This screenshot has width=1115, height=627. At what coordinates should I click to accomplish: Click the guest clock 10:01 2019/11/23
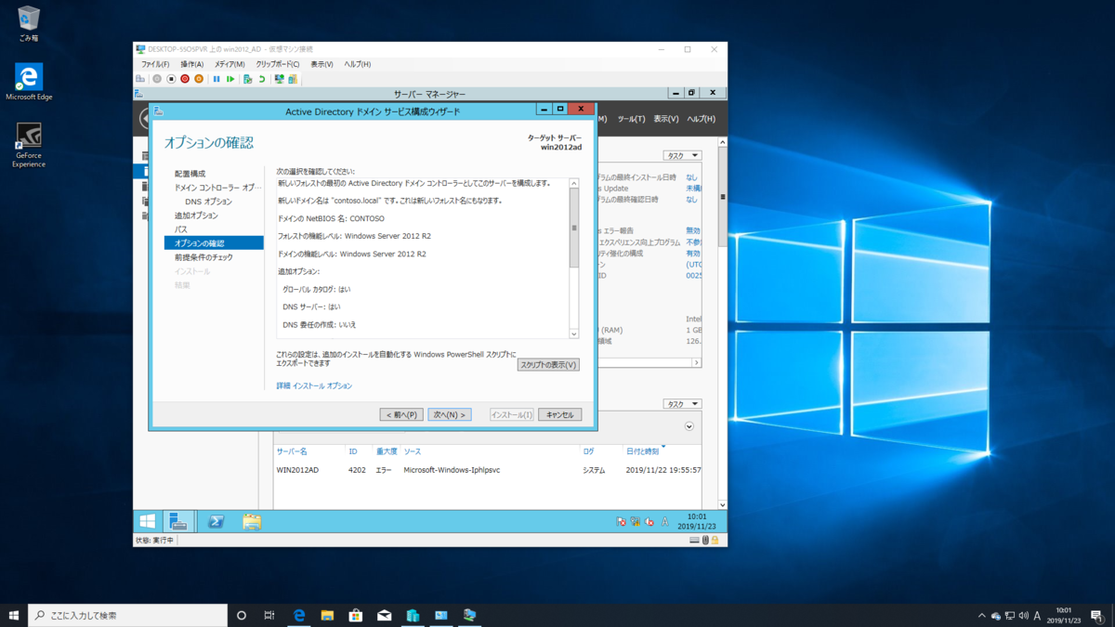(x=697, y=522)
